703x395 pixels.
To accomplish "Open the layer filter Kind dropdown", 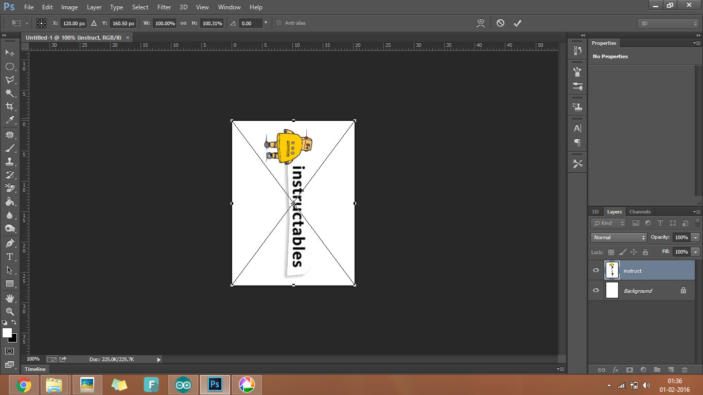I will (x=609, y=223).
